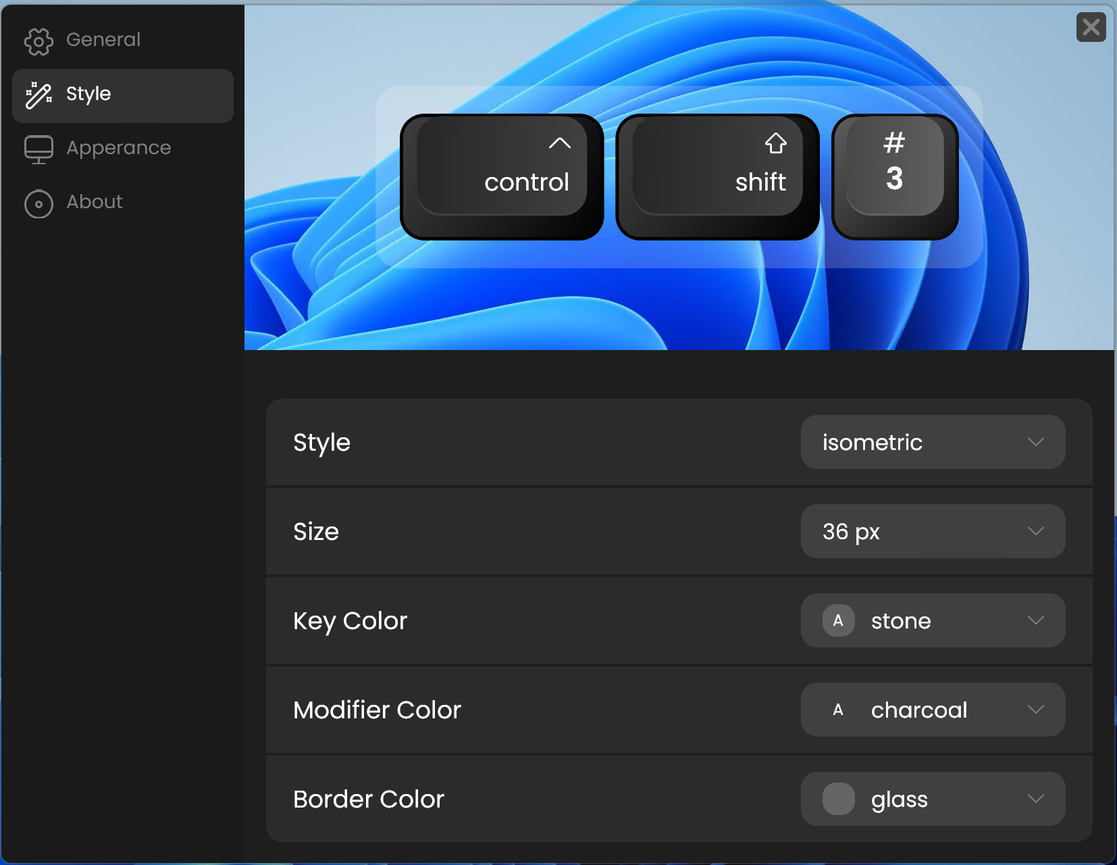Viewport: 1117px width, 865px height.
Task: Click the caret symbol on control key
Action: point(560,143)
